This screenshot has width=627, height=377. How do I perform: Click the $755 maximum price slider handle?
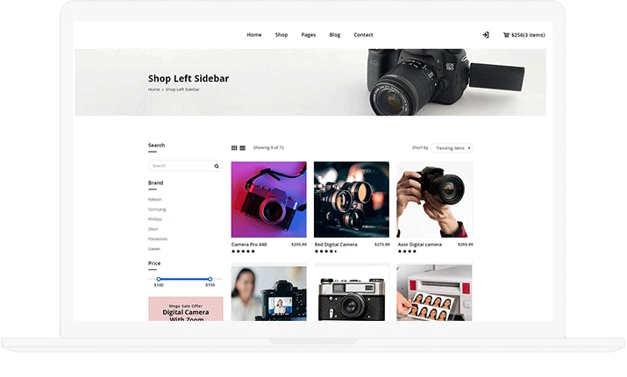coord(210,279)
